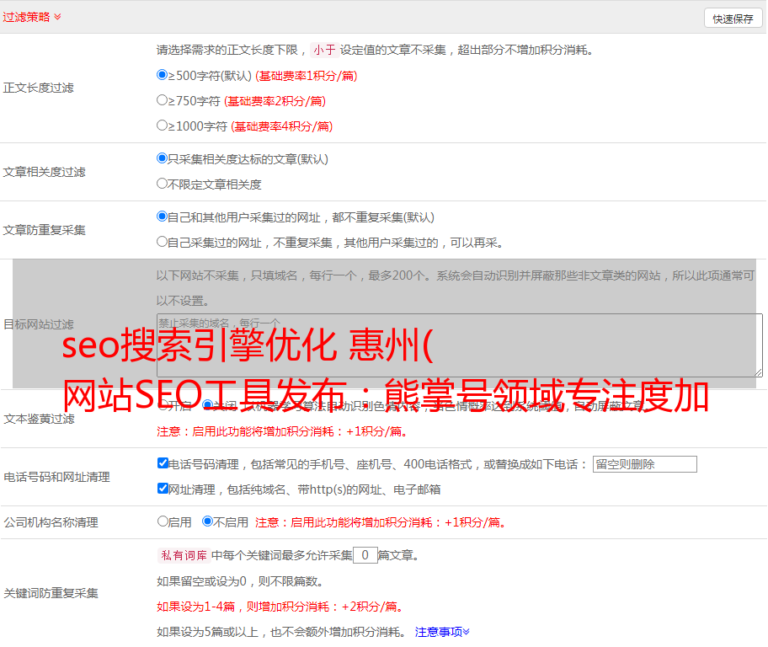Toggle the 电话号码清理 checkbox

pyautogui.click(x=163, y=463)
